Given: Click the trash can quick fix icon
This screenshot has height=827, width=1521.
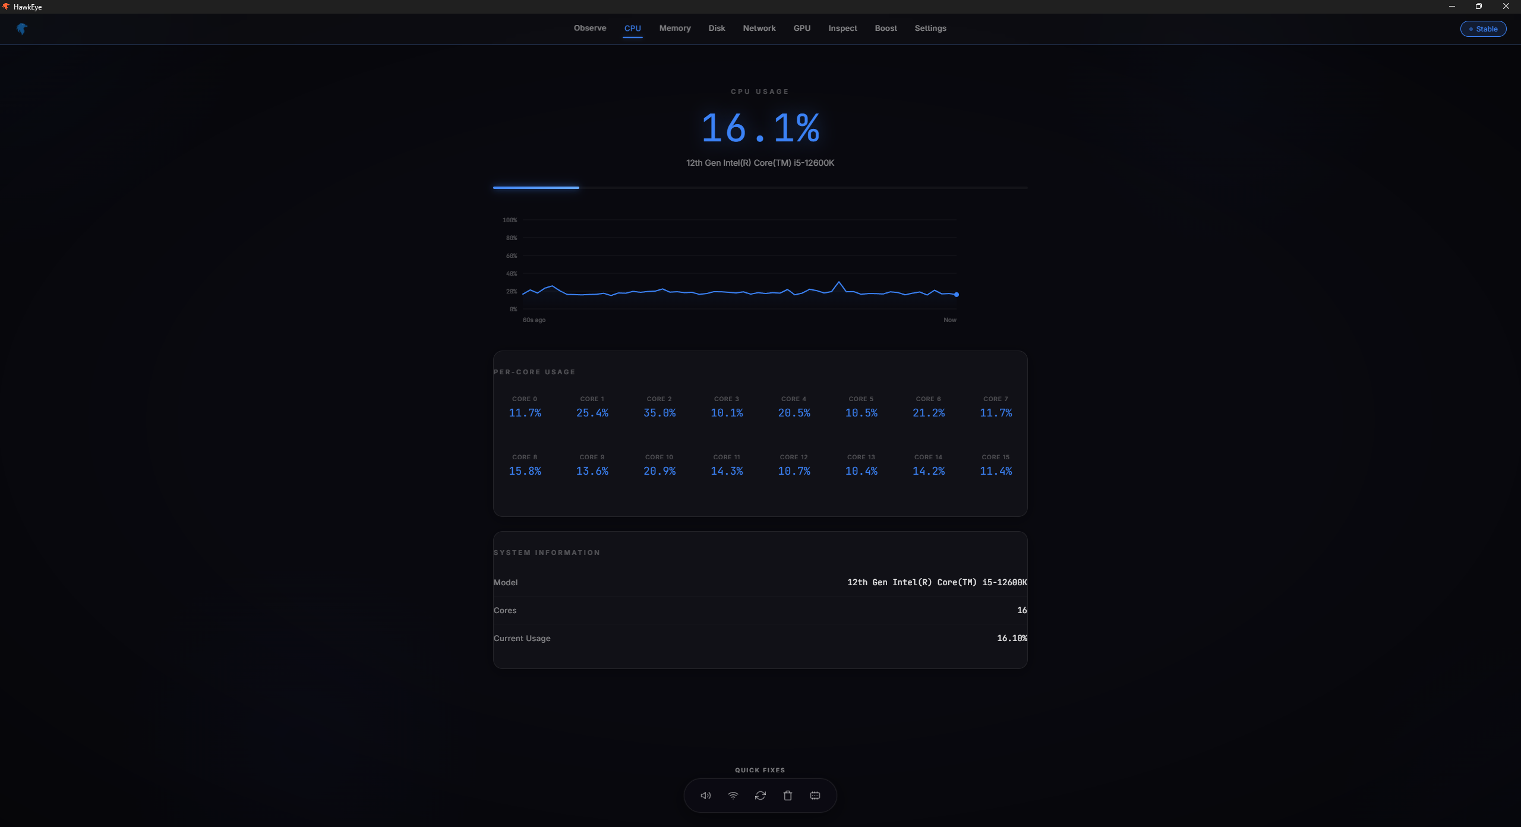Looking at the screenshot, I should point(787,796).
